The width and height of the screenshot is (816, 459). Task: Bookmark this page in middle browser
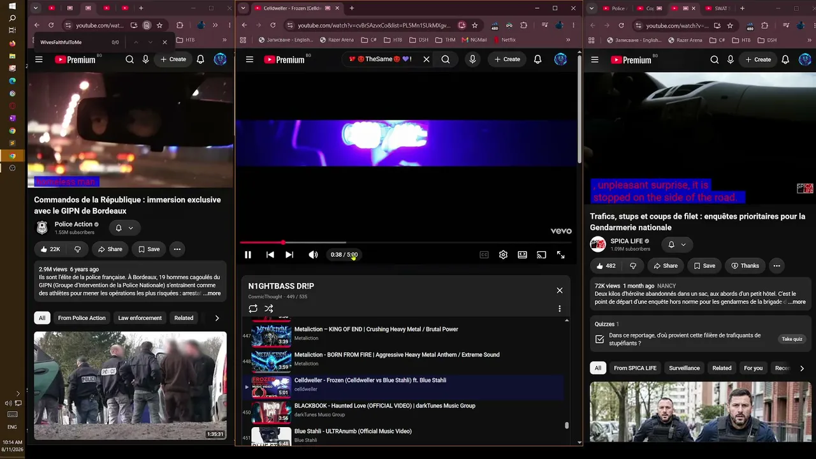[475, 25]
